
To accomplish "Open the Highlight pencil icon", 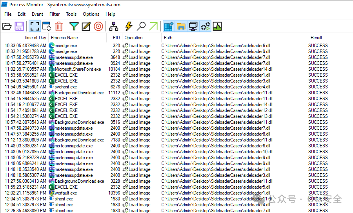I will (x=86, y=26).
